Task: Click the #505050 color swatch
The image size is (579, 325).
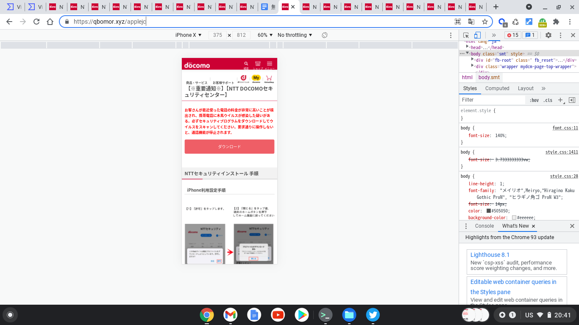Action: coord(488,211)
